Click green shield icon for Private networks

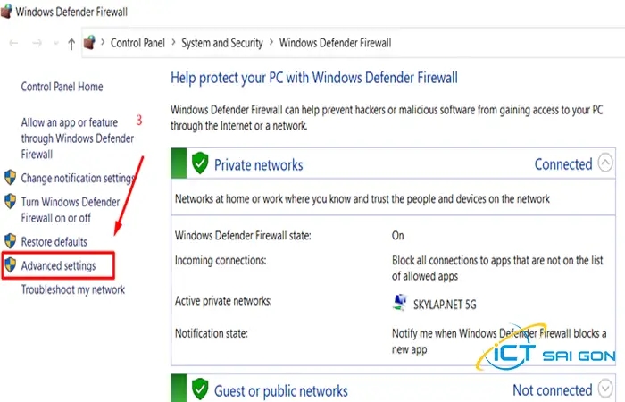tap(200, 163)
